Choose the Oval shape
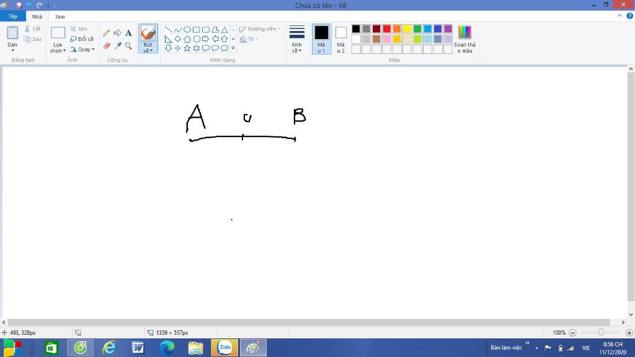 [187, 30]
